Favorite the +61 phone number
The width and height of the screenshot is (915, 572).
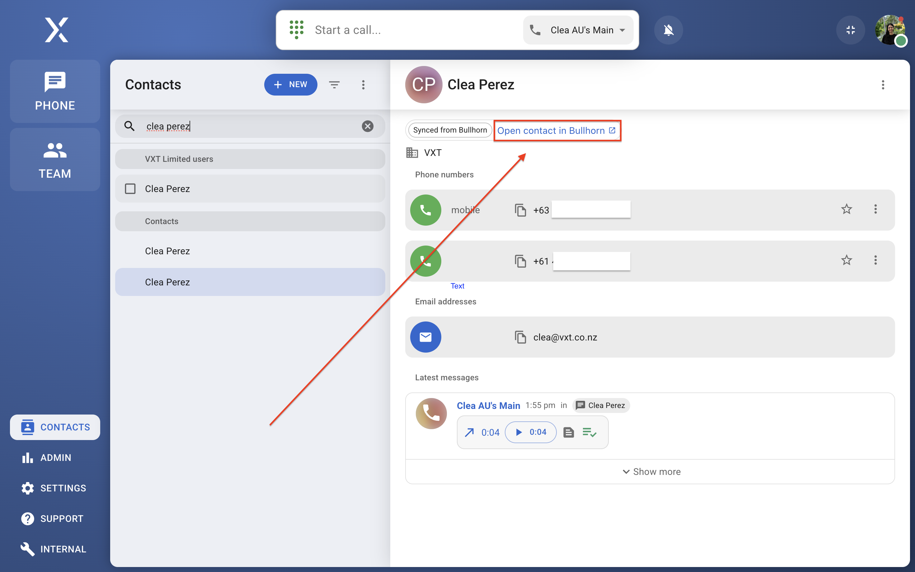(x=846, y=260)
